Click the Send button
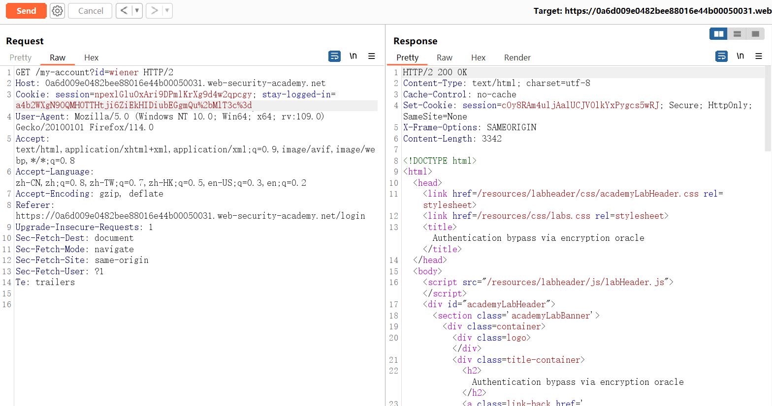Viewport: 772px width, 406px height. 26,11
